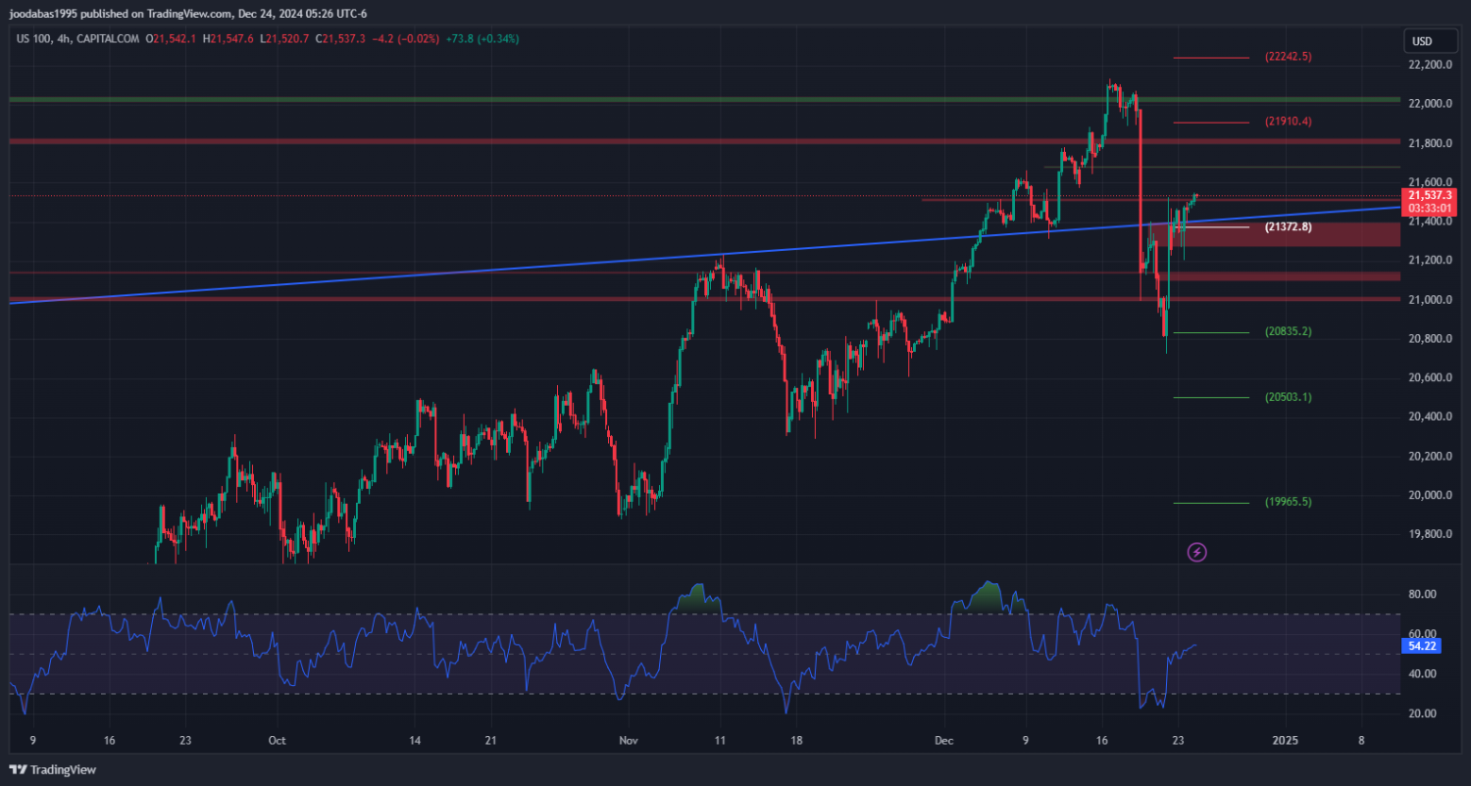Click Nov on the time axis

tap(626, 741)
